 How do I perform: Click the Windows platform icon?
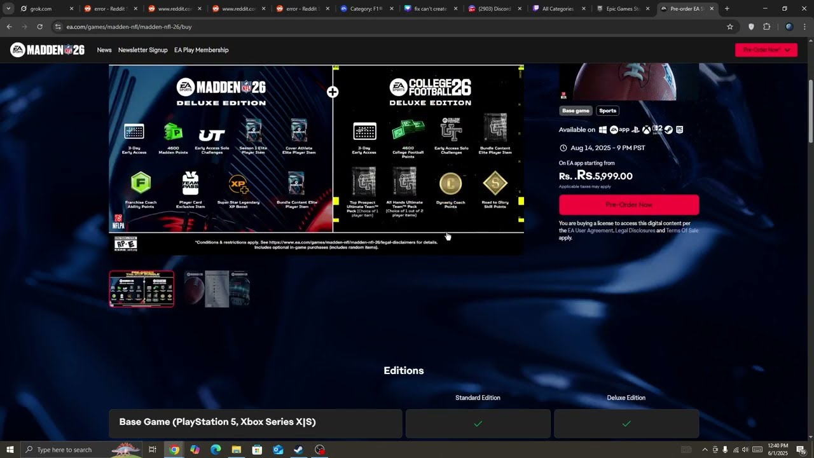pos(603,130)
